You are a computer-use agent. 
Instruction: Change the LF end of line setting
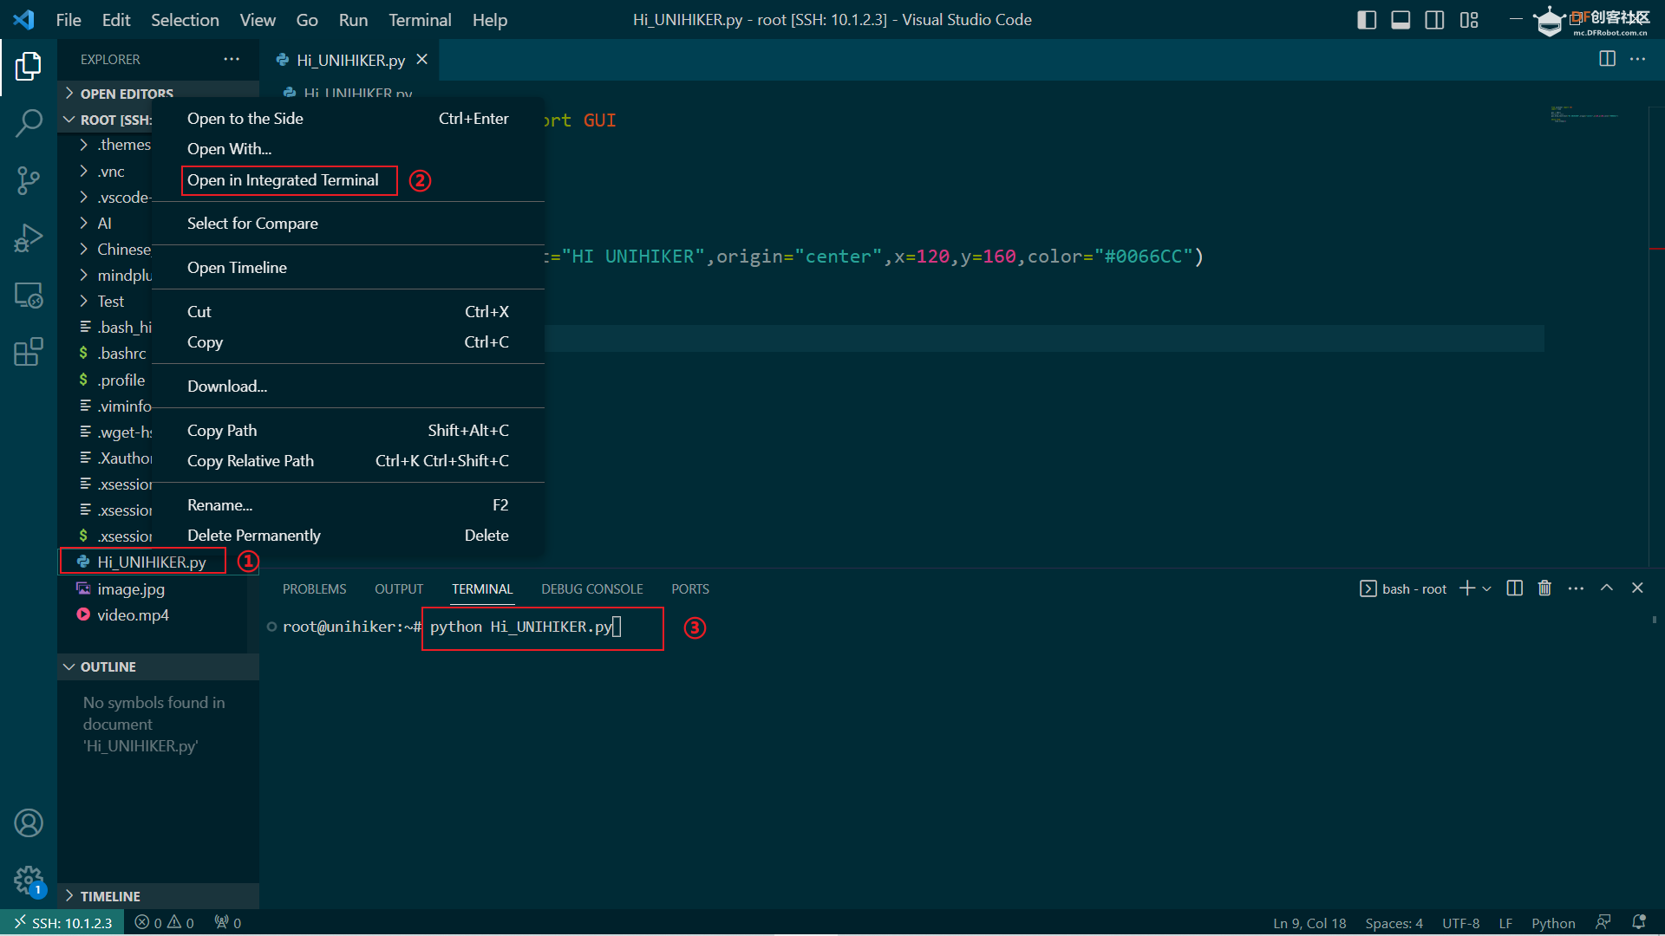click(x=1505, y=923)
